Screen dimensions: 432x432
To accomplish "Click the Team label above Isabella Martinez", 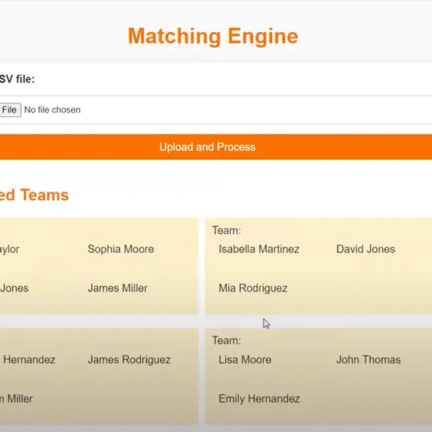I will pos(226,230).
